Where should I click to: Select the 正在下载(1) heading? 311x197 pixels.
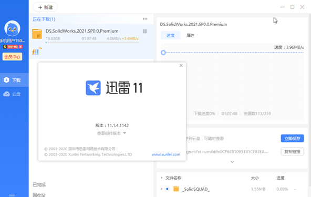44,19
